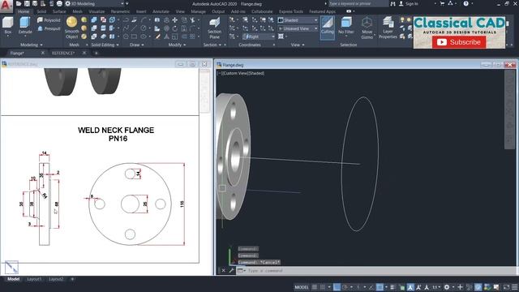The image size is (519, 292).
Task: Expand the View panel
Action: 298,45
